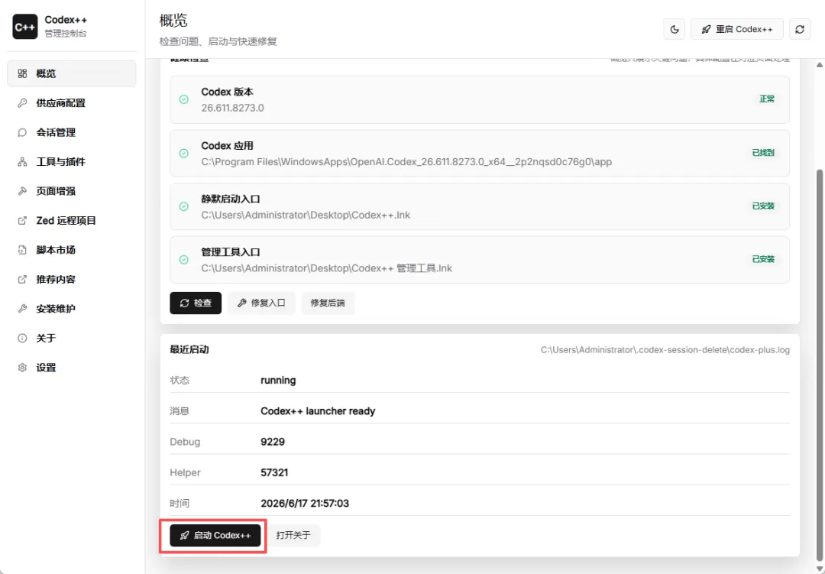Click the 修复入口 button

(x=261, y=303)
